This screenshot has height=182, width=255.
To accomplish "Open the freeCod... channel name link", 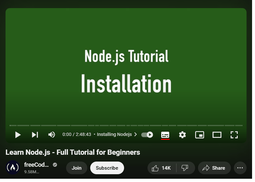I will (x=36, y=165).
